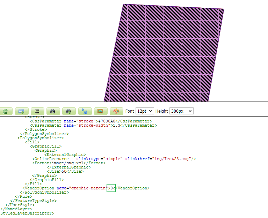The image size is (268, 218).
Task: Click the color palette chooser button
Action: 116,111
